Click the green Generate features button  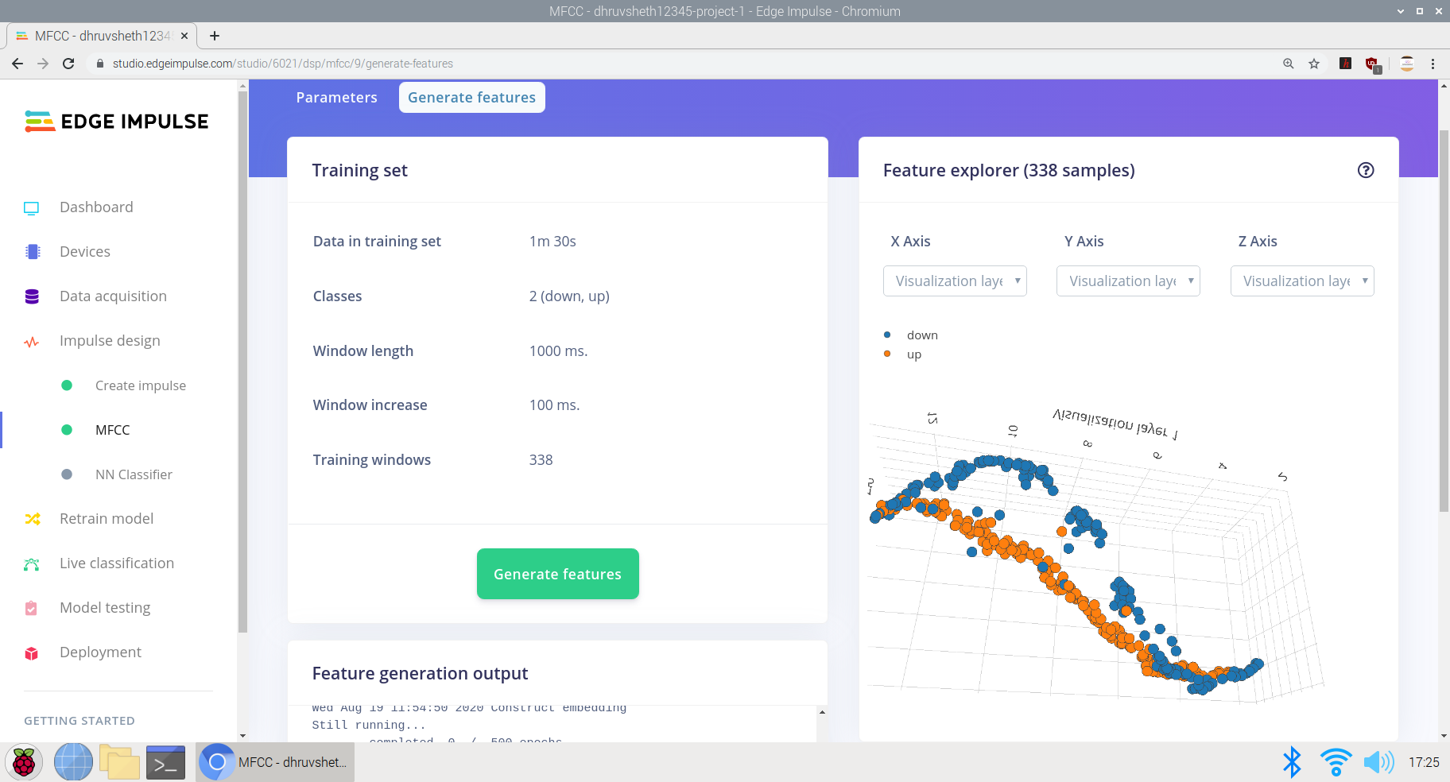(x=557, y=574)
